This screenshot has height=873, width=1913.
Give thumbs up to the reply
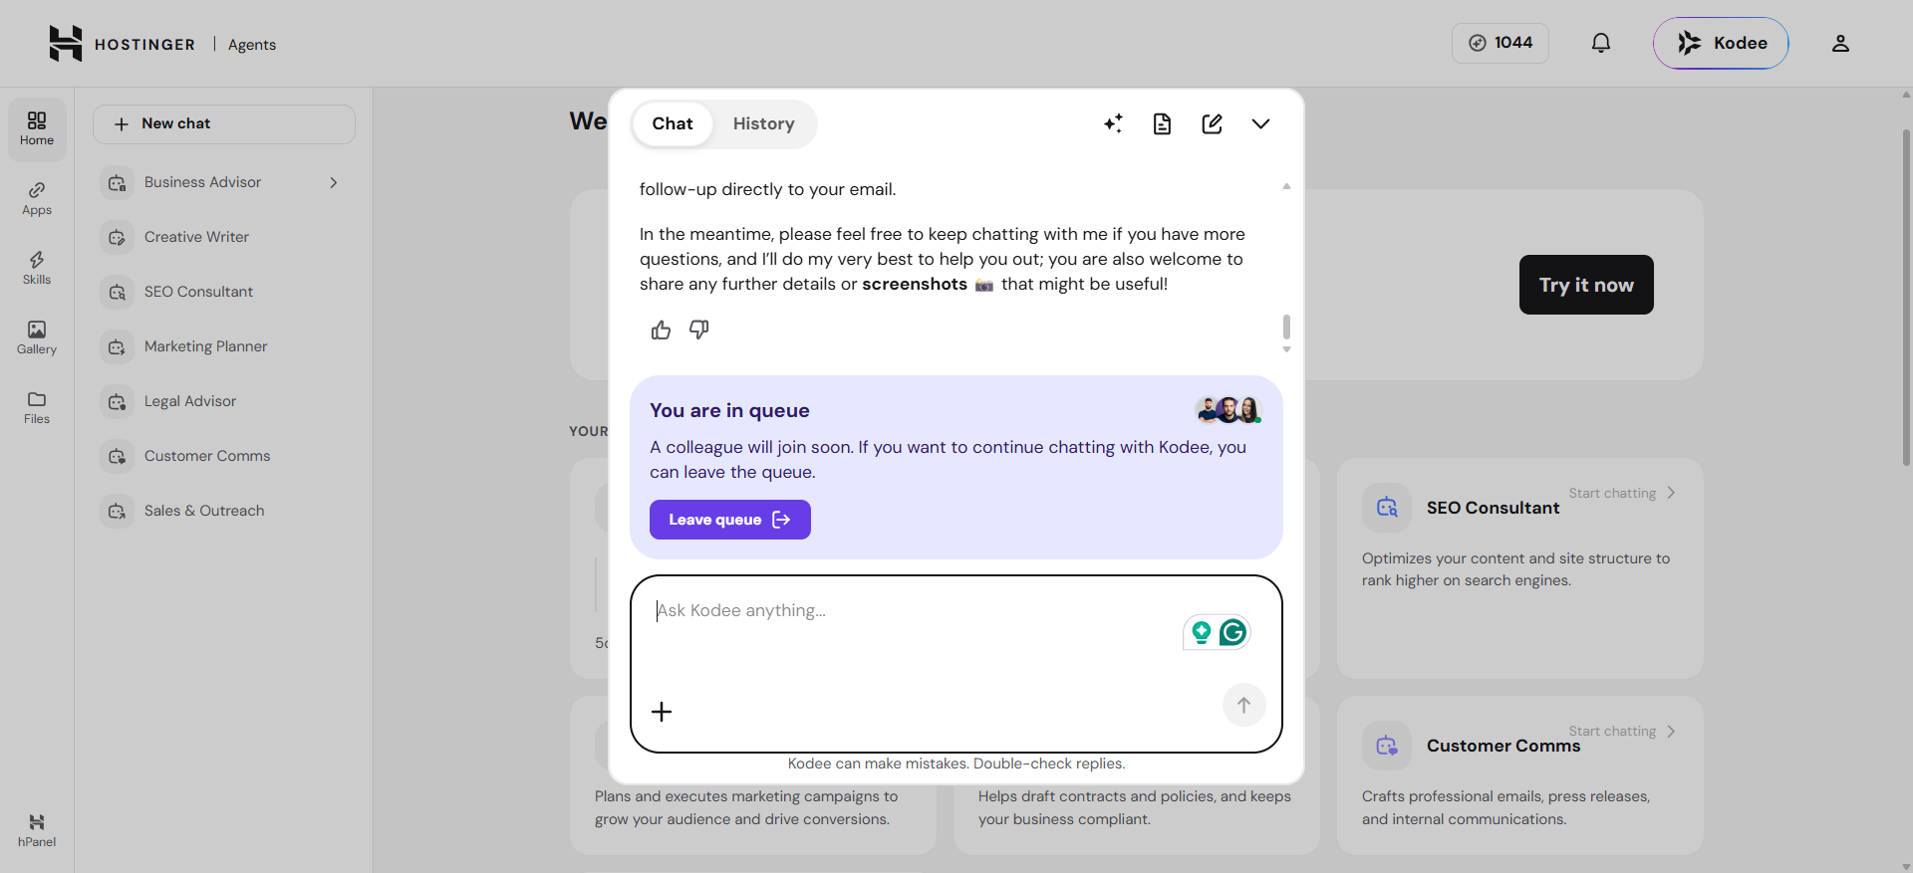coord(661,329)
